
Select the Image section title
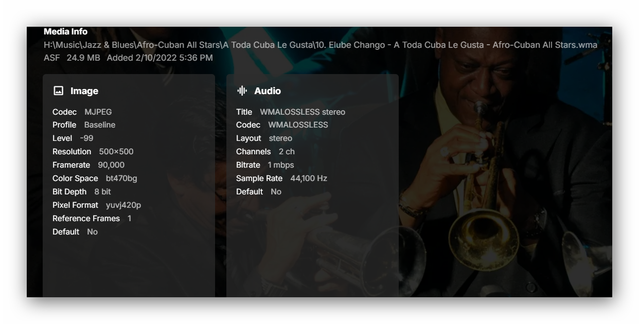pos(84,91)
